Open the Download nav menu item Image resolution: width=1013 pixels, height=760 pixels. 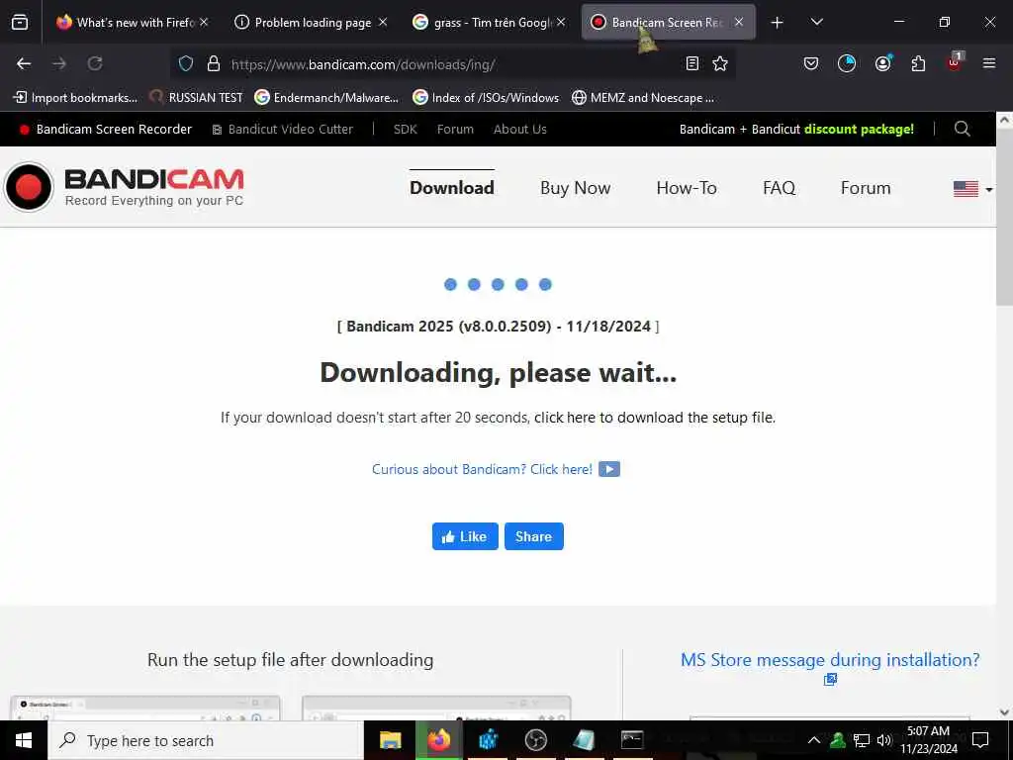tap(451, 187)
